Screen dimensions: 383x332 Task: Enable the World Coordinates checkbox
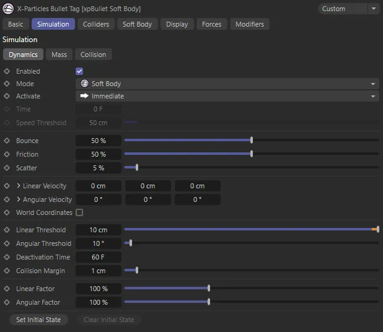click(x=79, y=212)
